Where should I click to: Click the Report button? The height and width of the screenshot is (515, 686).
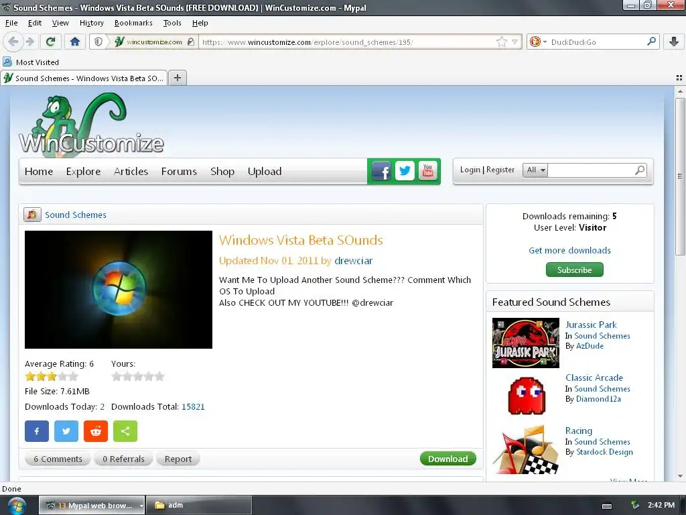point(178,459)
